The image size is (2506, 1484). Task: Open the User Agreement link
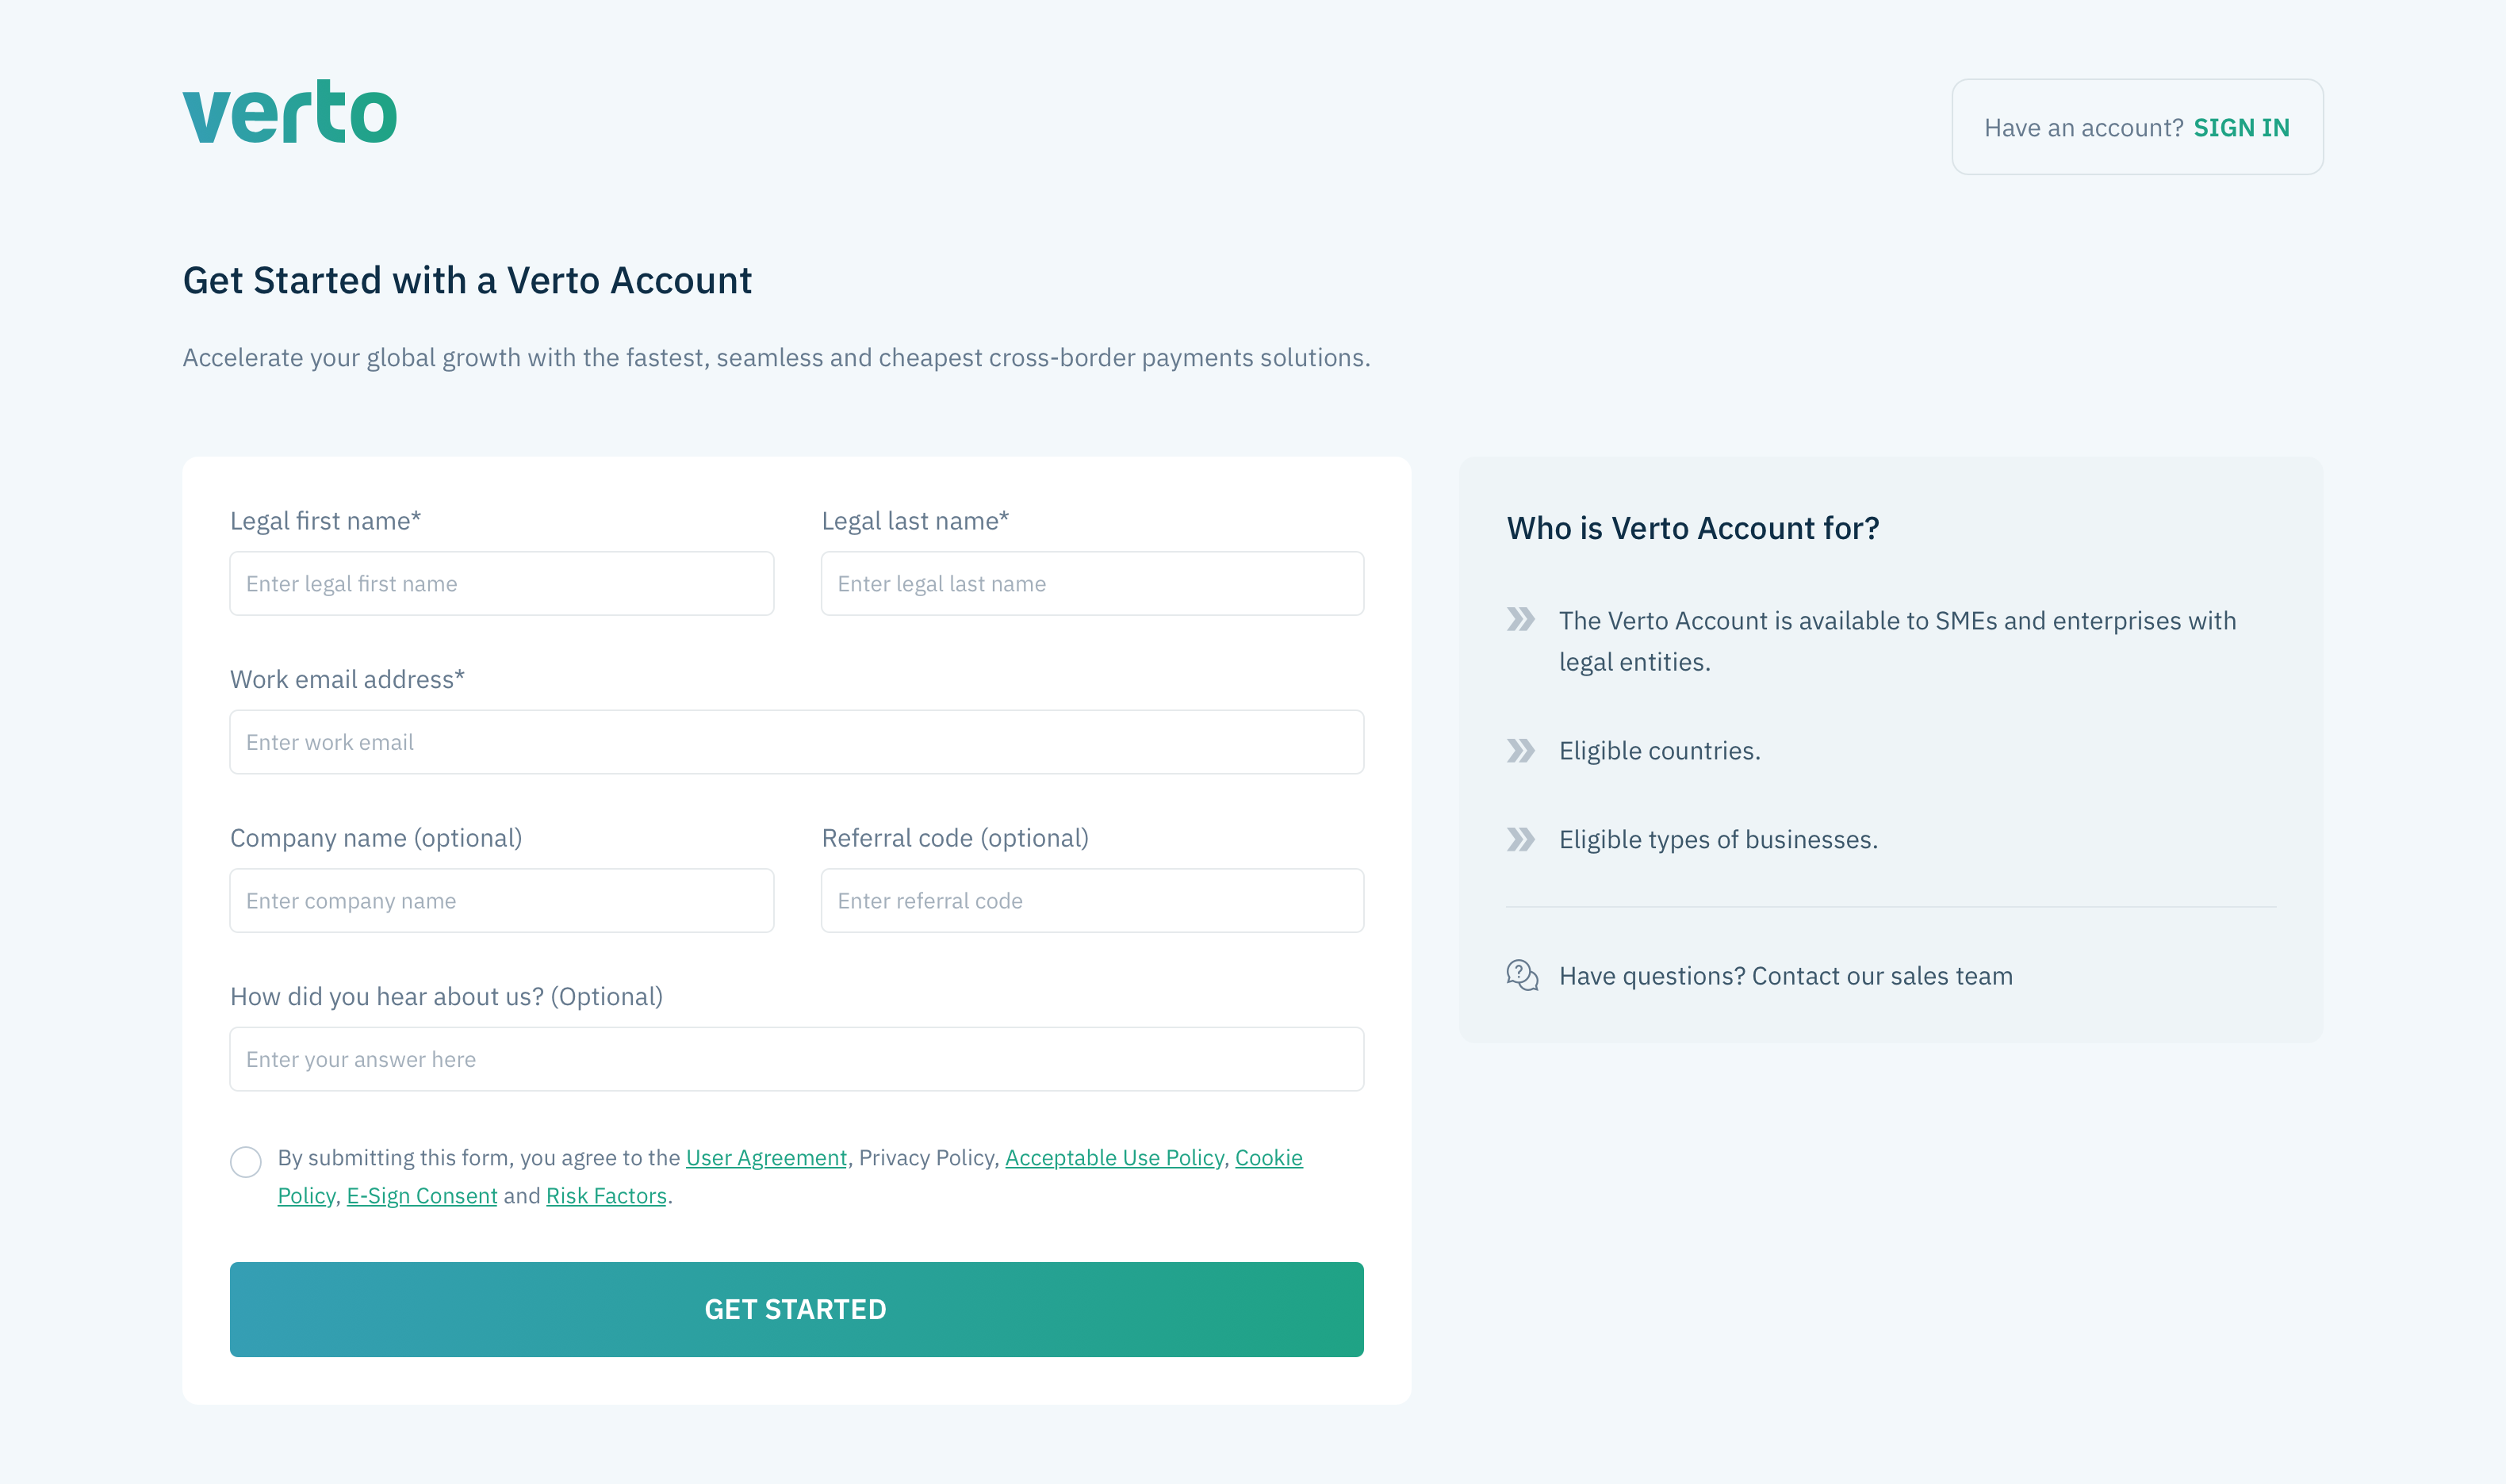pyautogui.click(x=766, y=1158)
